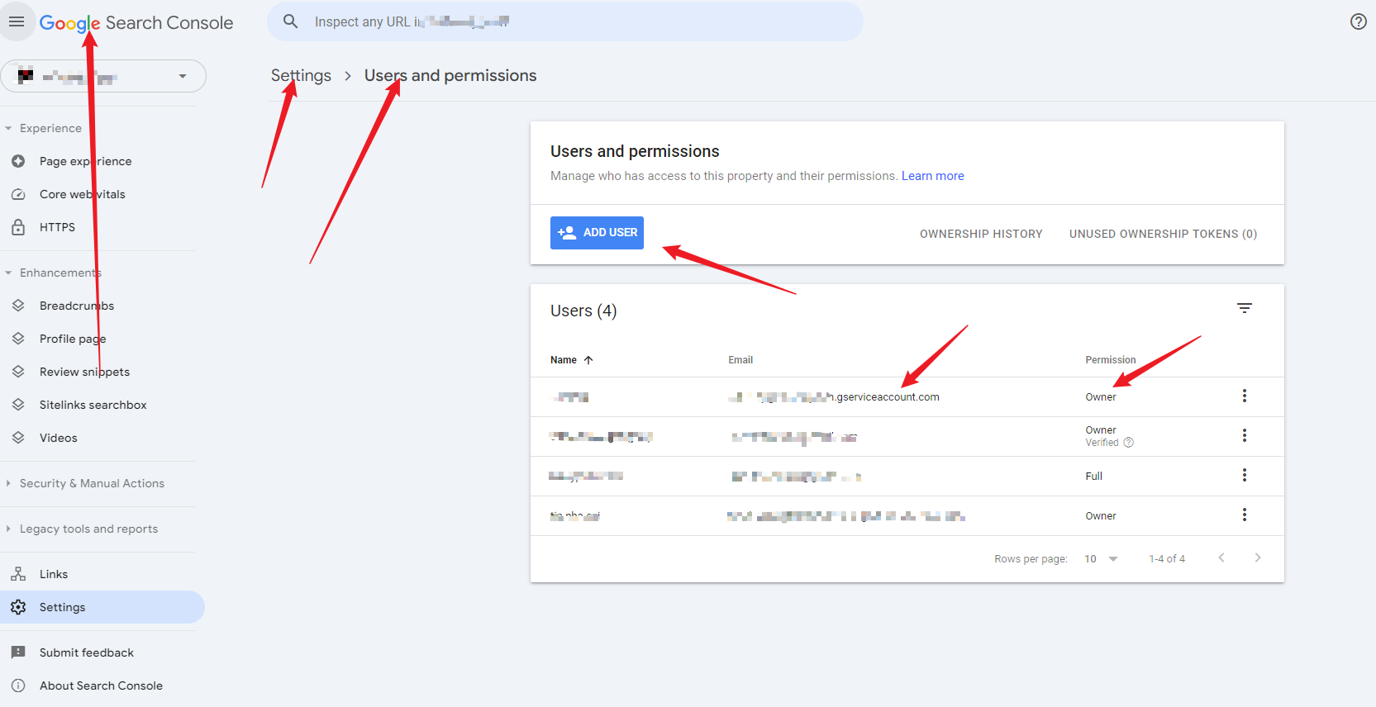This screenshot has width=1376, height=707.
Task: Click the Review snippets layers icon
Action: [x=18, y=372]
